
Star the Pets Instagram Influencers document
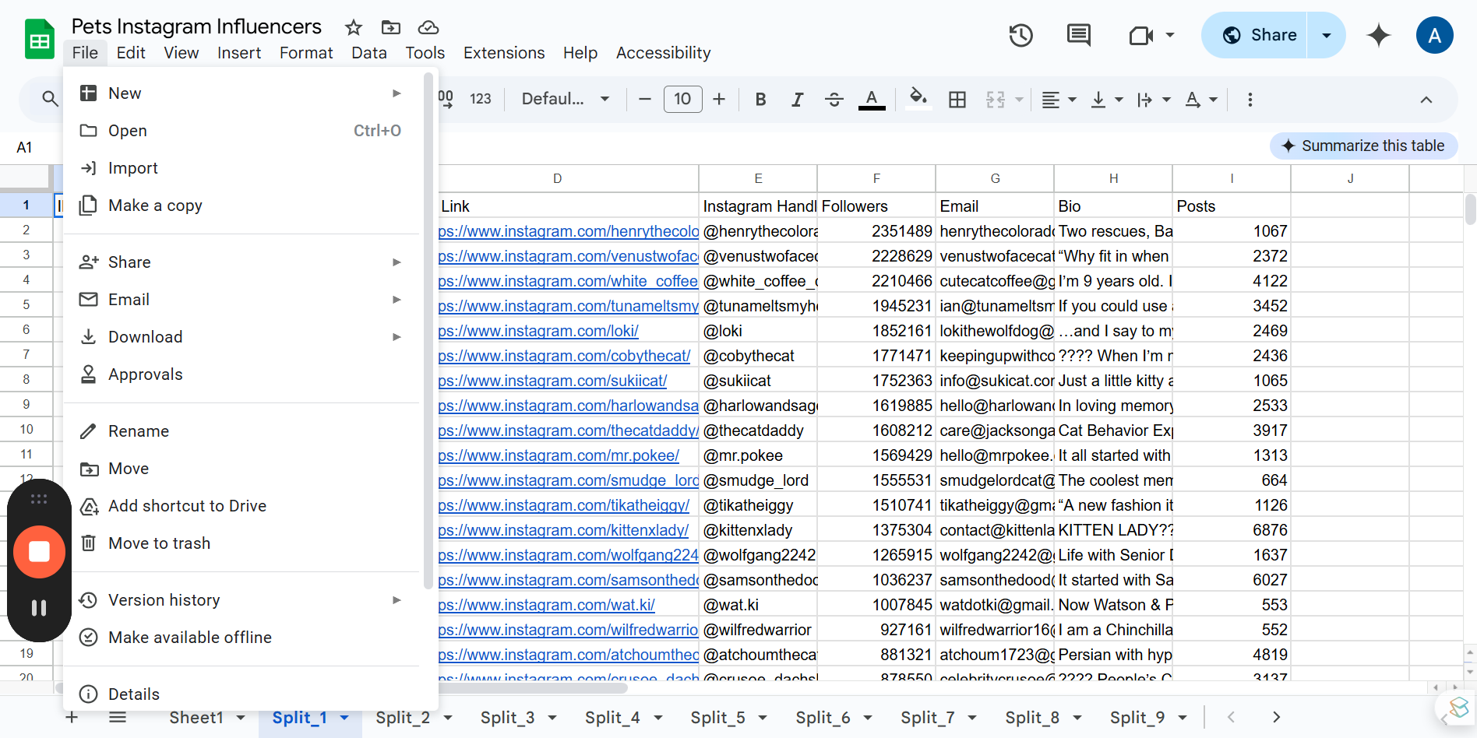click(354, 28)
